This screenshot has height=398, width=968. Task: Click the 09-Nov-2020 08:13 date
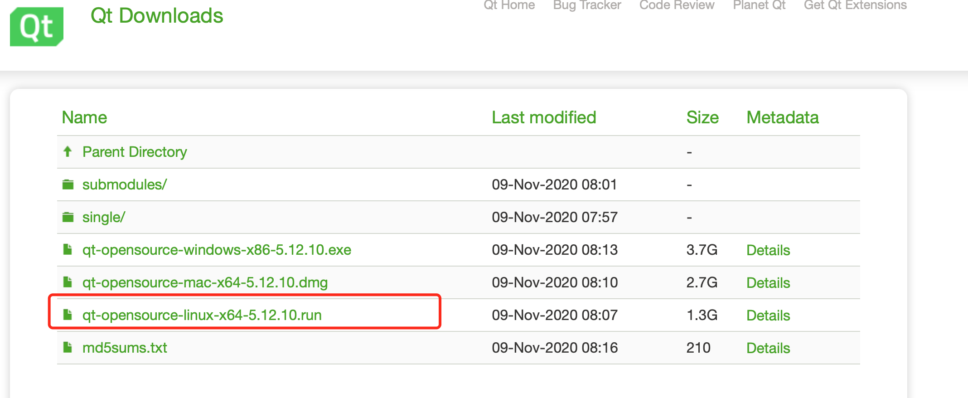click(x=555, y=250)
